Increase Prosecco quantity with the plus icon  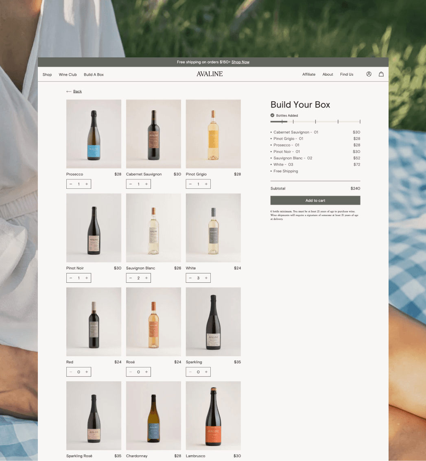tap(87, 184)
